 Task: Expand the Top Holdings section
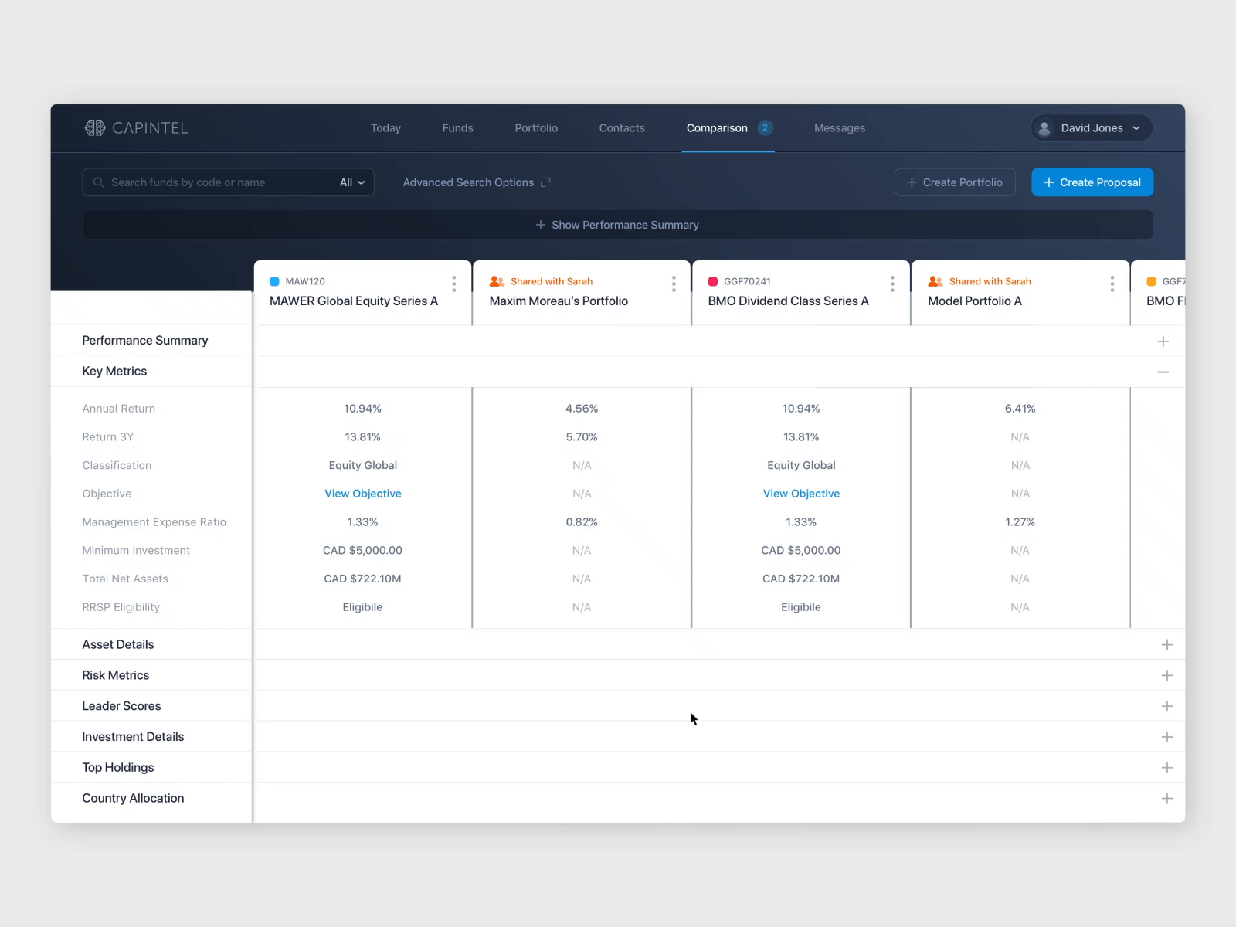[x=1167, y=767]
